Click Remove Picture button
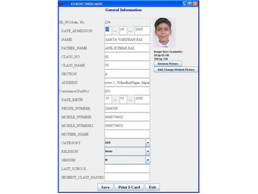 168,64
